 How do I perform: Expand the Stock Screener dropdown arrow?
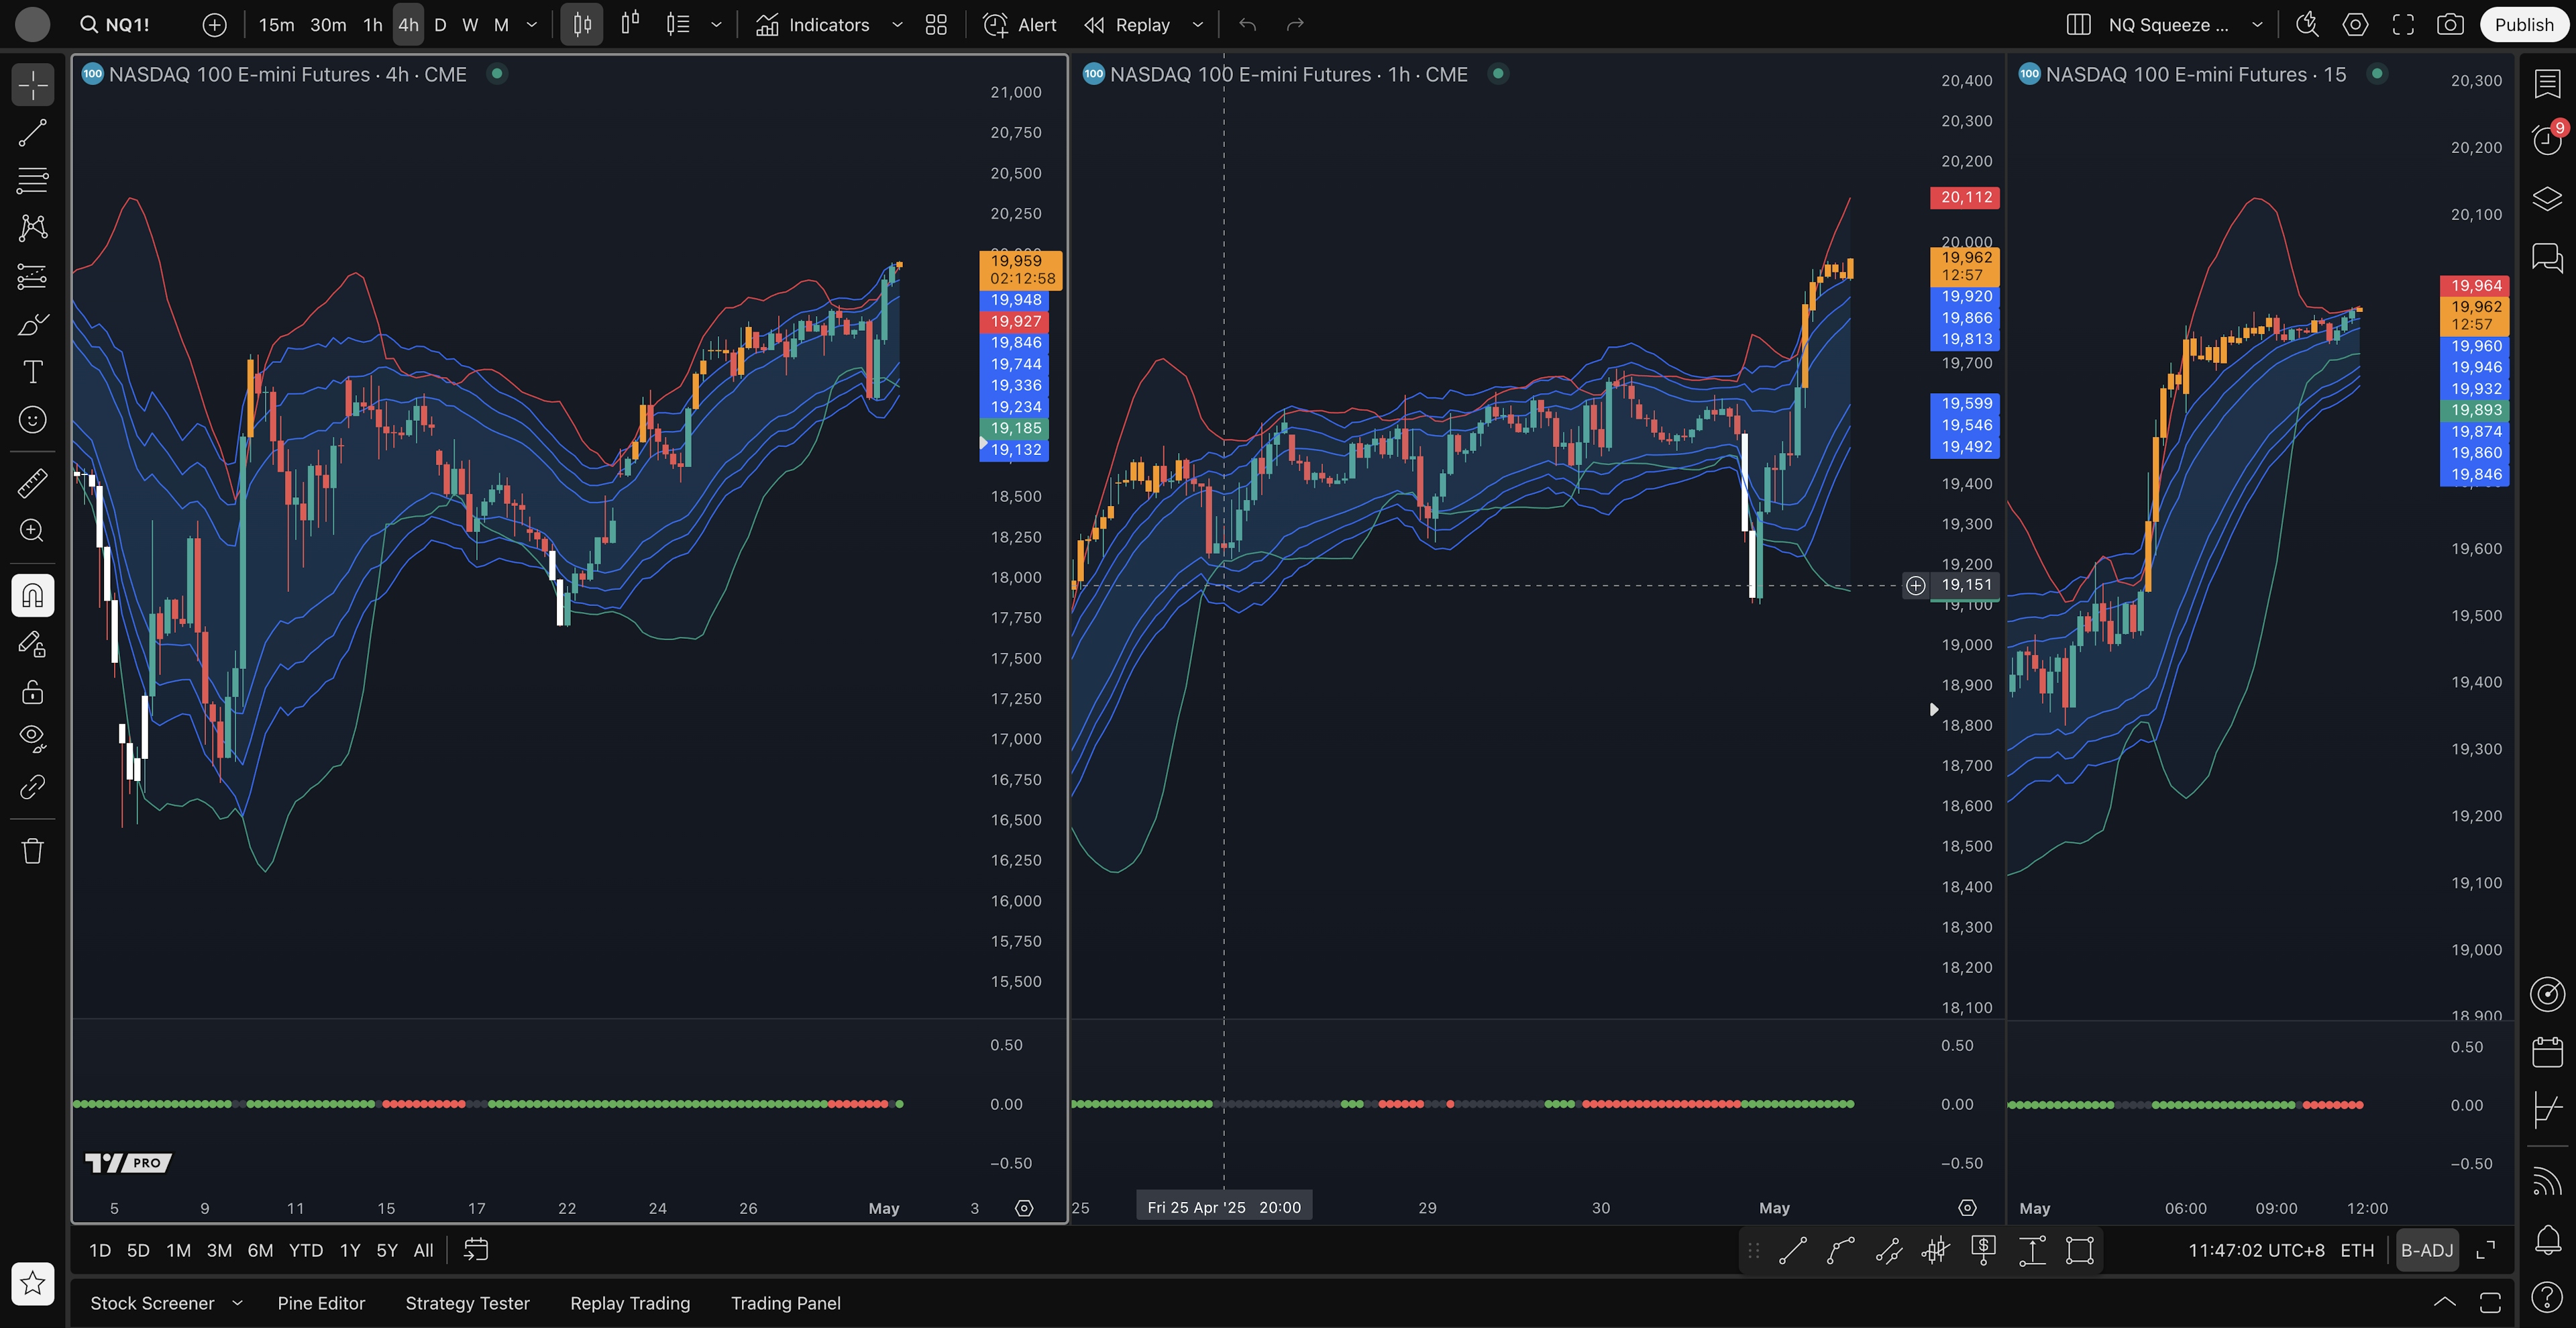237,1303
